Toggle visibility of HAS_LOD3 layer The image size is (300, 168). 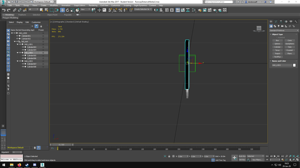pyautogui.click(x=20, y=61)
